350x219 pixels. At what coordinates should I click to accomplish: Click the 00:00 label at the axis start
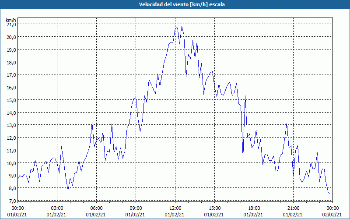tap(17, 208)
